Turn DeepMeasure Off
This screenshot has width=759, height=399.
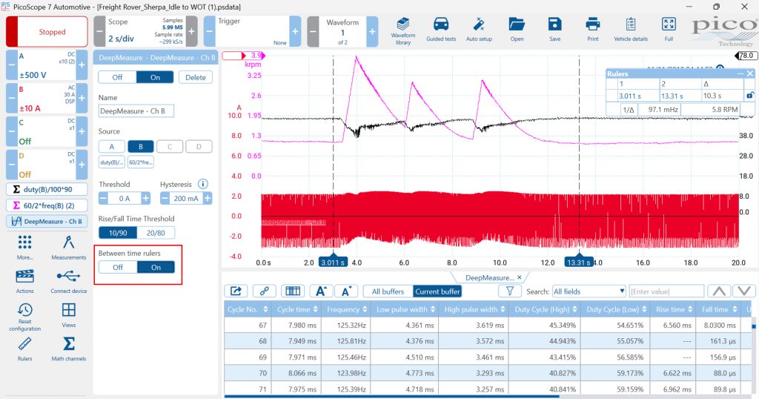click(x=117, y=77)
